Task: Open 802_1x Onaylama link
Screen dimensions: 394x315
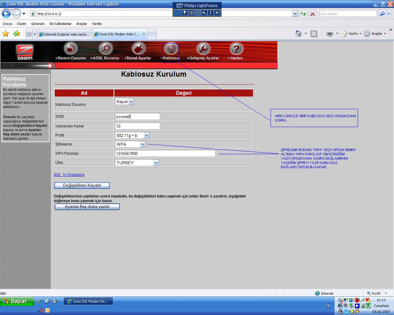Action: pos(69,175)
